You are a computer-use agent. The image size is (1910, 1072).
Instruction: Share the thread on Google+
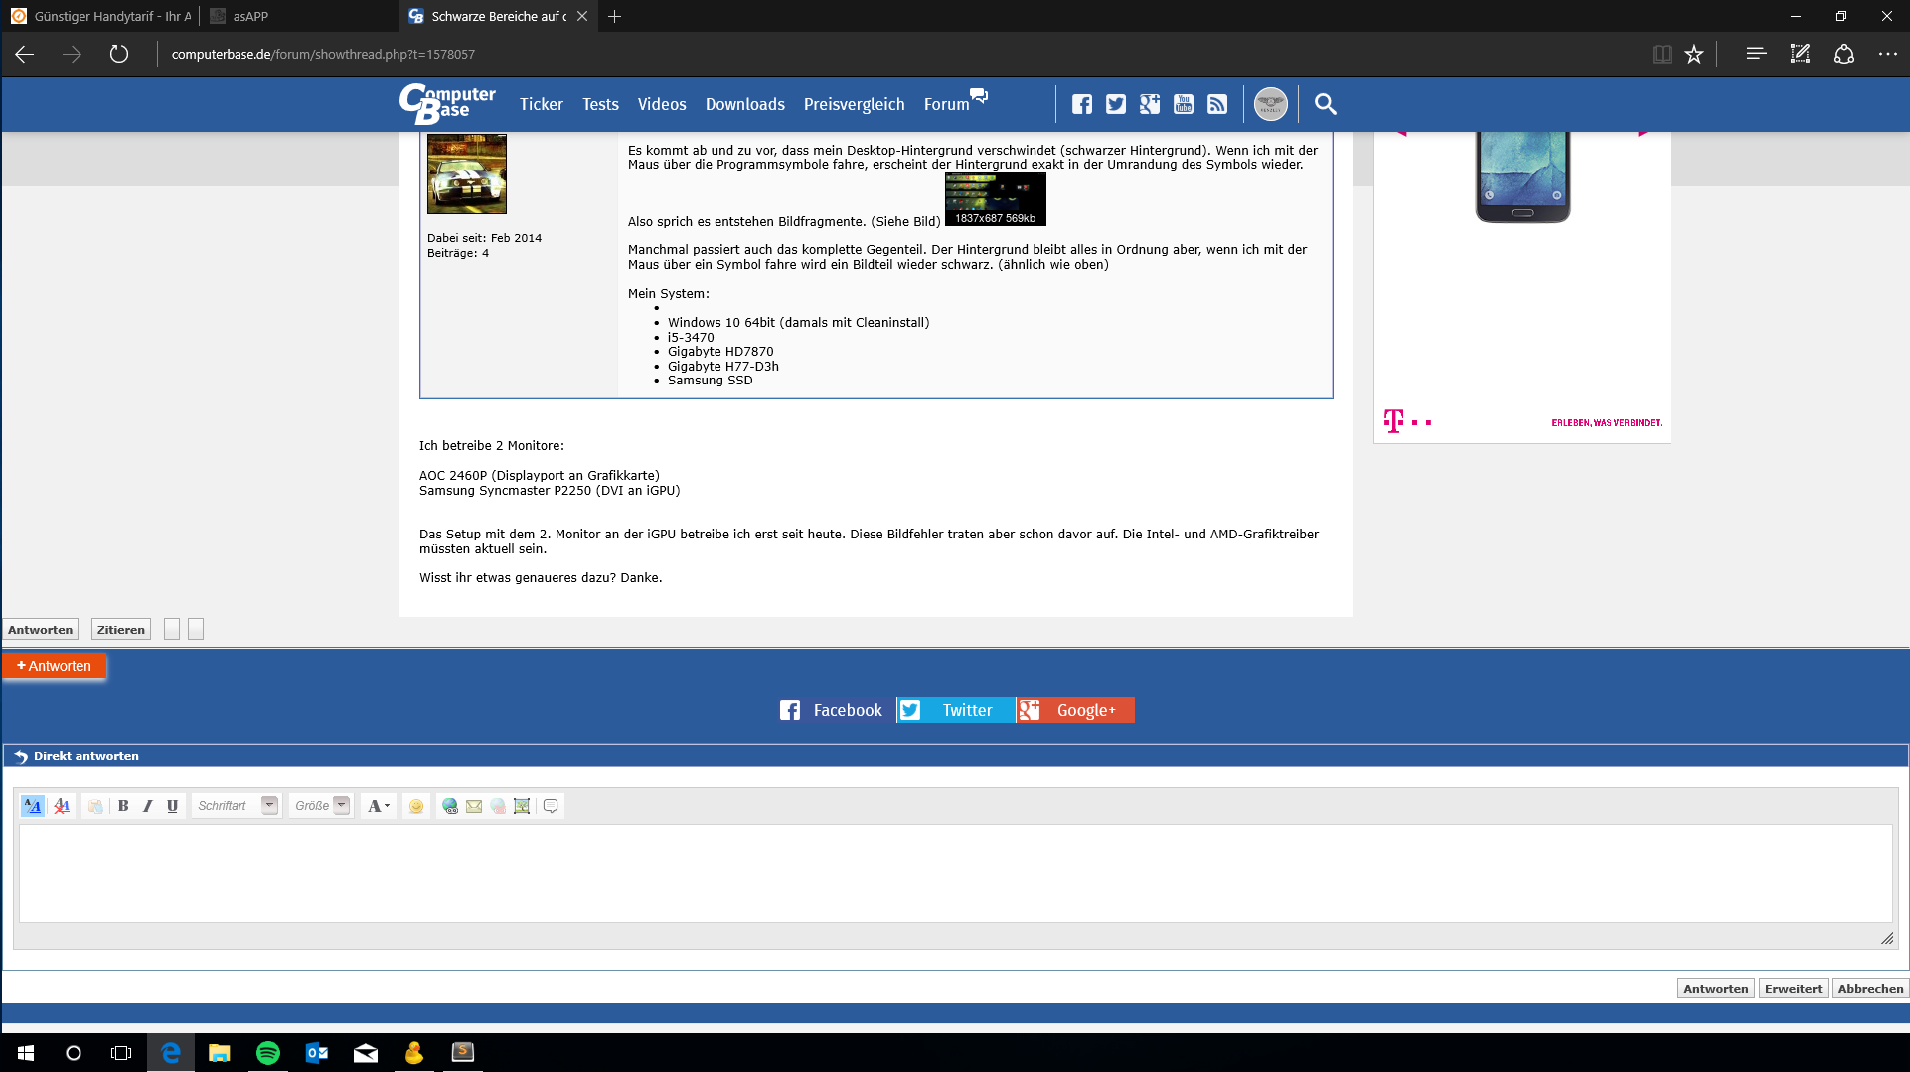point(1075,710)
